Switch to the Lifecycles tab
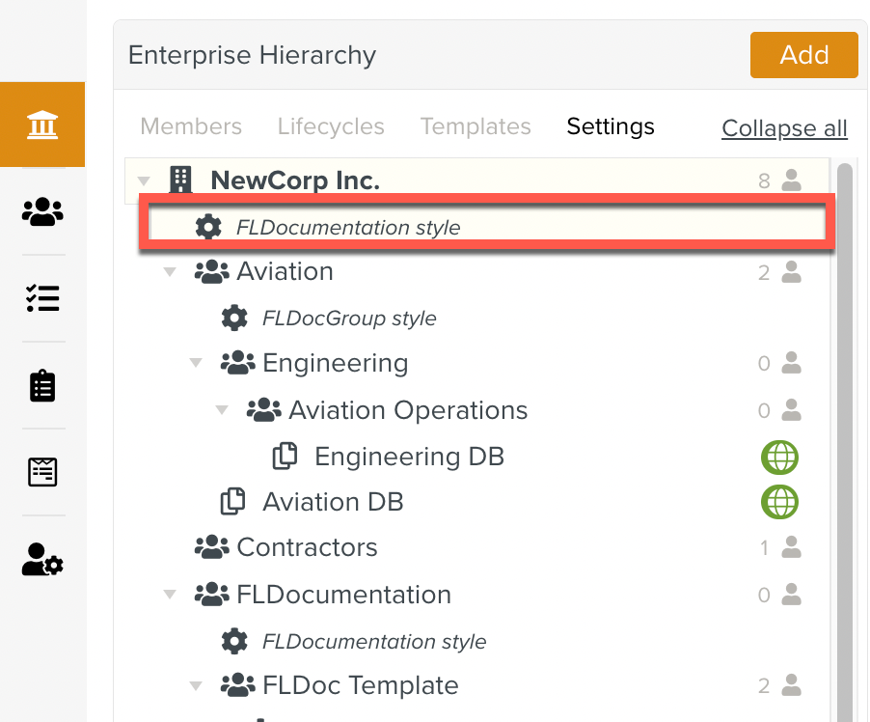Image resolution: width=870 pixels, height=722 pixels. (331, 126)
